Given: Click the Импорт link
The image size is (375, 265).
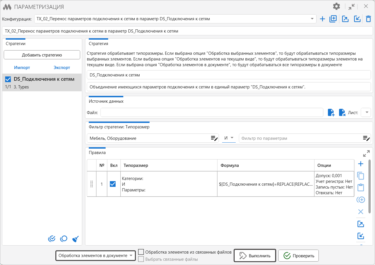Looking at the screenshot, I should pyautogui.click(x=22, y=68).
